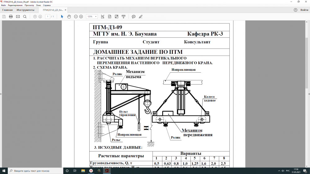Open the Редактирование menu
The width and height of the screenshot is (310, 174).
click(x=15, y=5)
